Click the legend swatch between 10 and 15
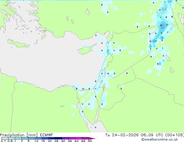184x142 pixels. pos(38,138)
